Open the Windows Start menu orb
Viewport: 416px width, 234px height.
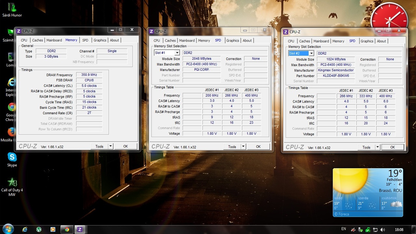[8, 229]
